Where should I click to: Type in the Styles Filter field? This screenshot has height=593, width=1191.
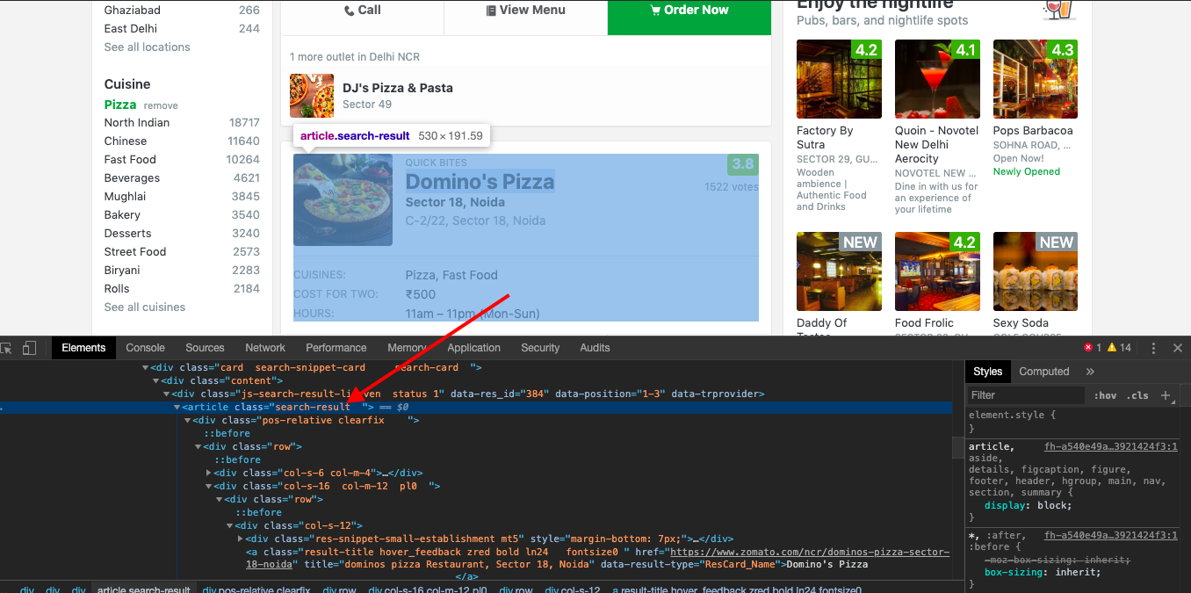pyautogui.click(x=1023, y=395)
